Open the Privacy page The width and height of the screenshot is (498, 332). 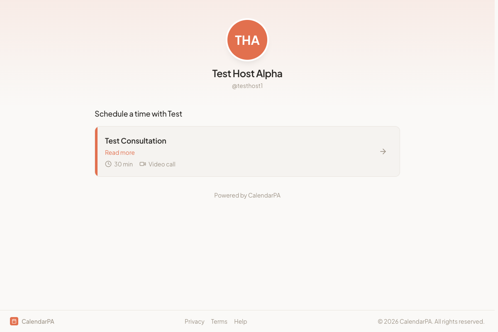click(x=194, y=321)
